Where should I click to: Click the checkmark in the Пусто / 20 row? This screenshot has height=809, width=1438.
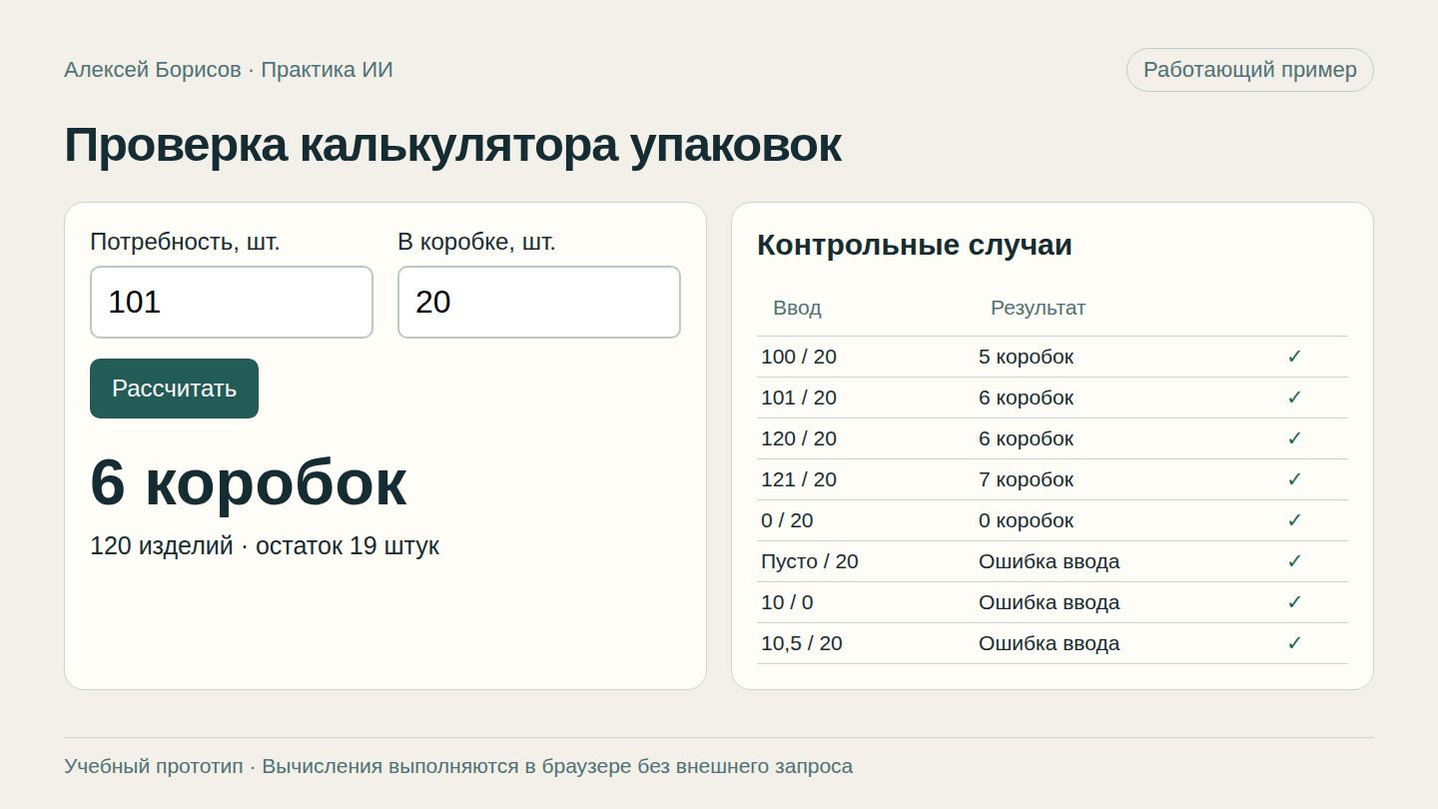(x=1294, y=561)
